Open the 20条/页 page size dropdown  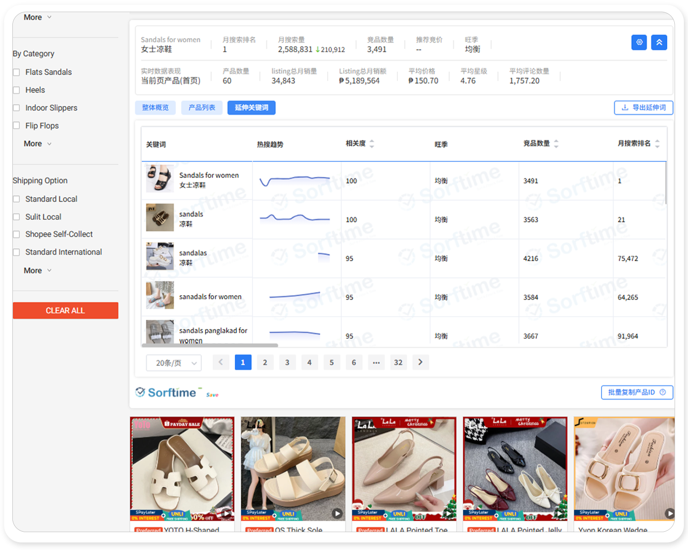click(173, 363)
